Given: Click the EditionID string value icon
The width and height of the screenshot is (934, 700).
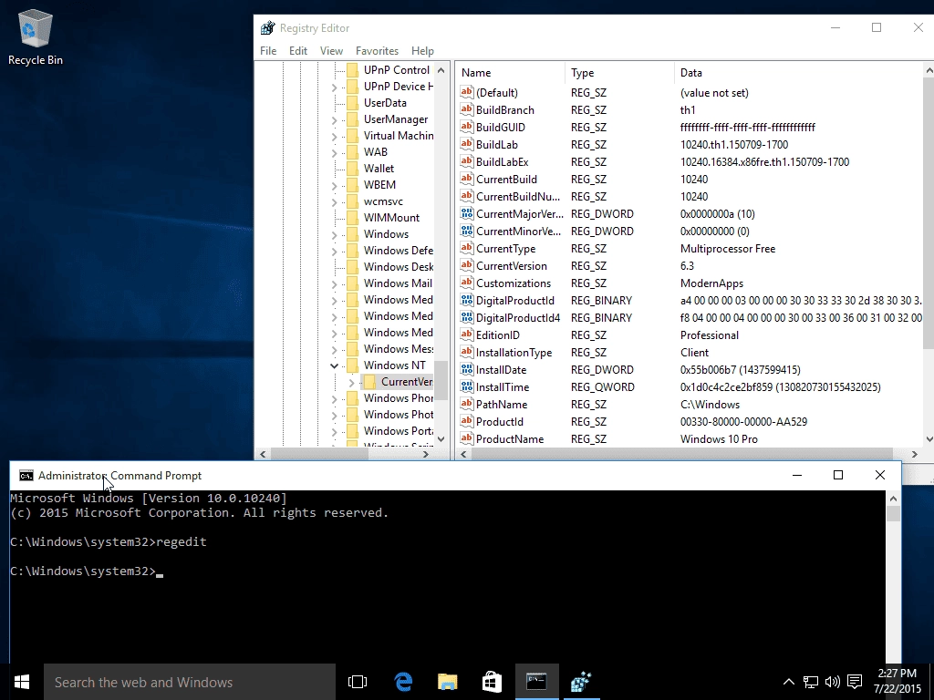Looking at the screenshot, I should pyautogui.click(x=466, y=335).
